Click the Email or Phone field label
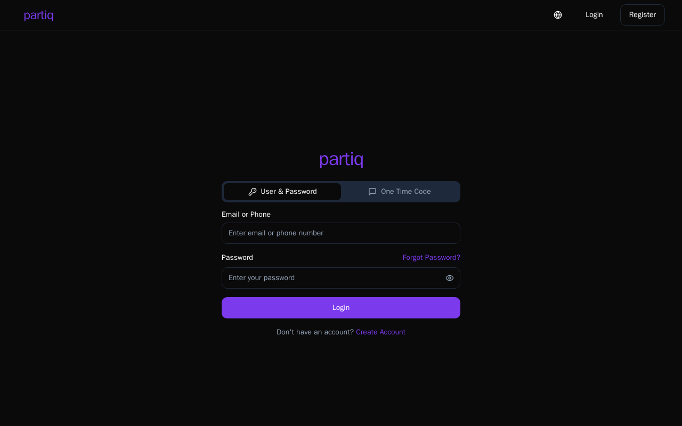This screenshot has height=426, width=682. click(246, 215)
